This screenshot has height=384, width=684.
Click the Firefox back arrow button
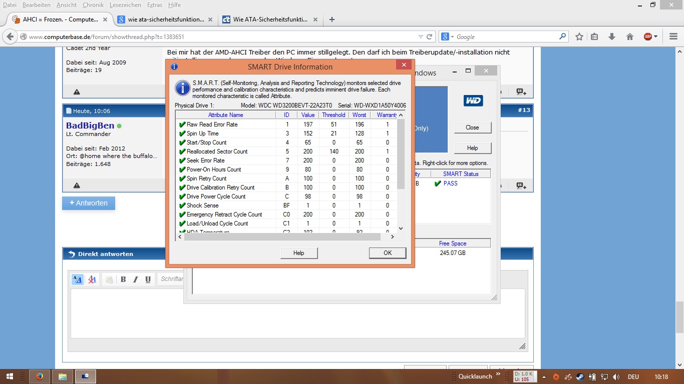pos(10,36)
